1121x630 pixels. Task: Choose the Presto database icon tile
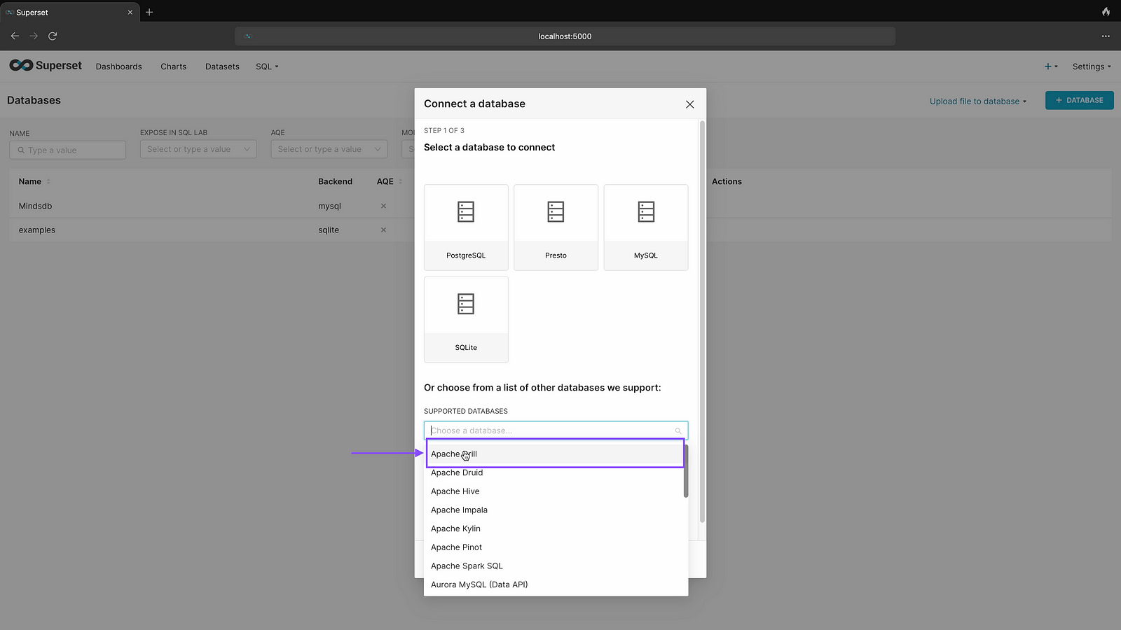pyautogui.click(x=556, y=227)
